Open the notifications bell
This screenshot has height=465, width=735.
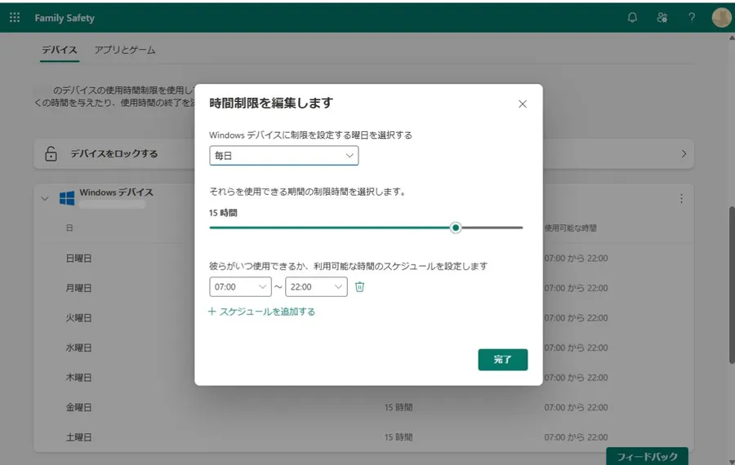point(632,17)
